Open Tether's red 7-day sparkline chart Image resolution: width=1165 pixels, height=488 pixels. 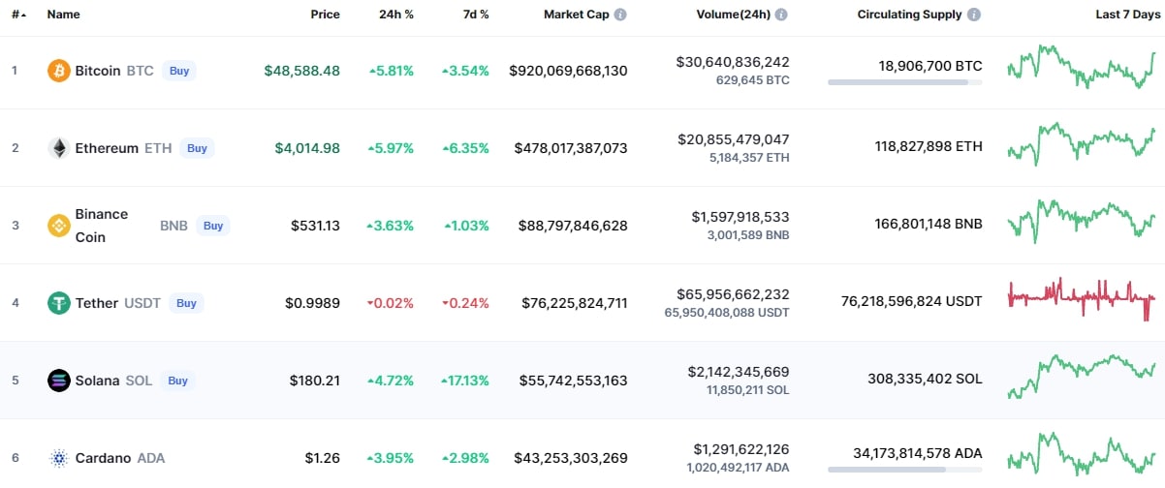click(x=1082, y=299)
